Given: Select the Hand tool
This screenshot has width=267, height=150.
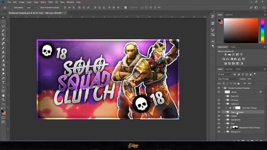Looking at the screenshot, I should tap(3, 95).
